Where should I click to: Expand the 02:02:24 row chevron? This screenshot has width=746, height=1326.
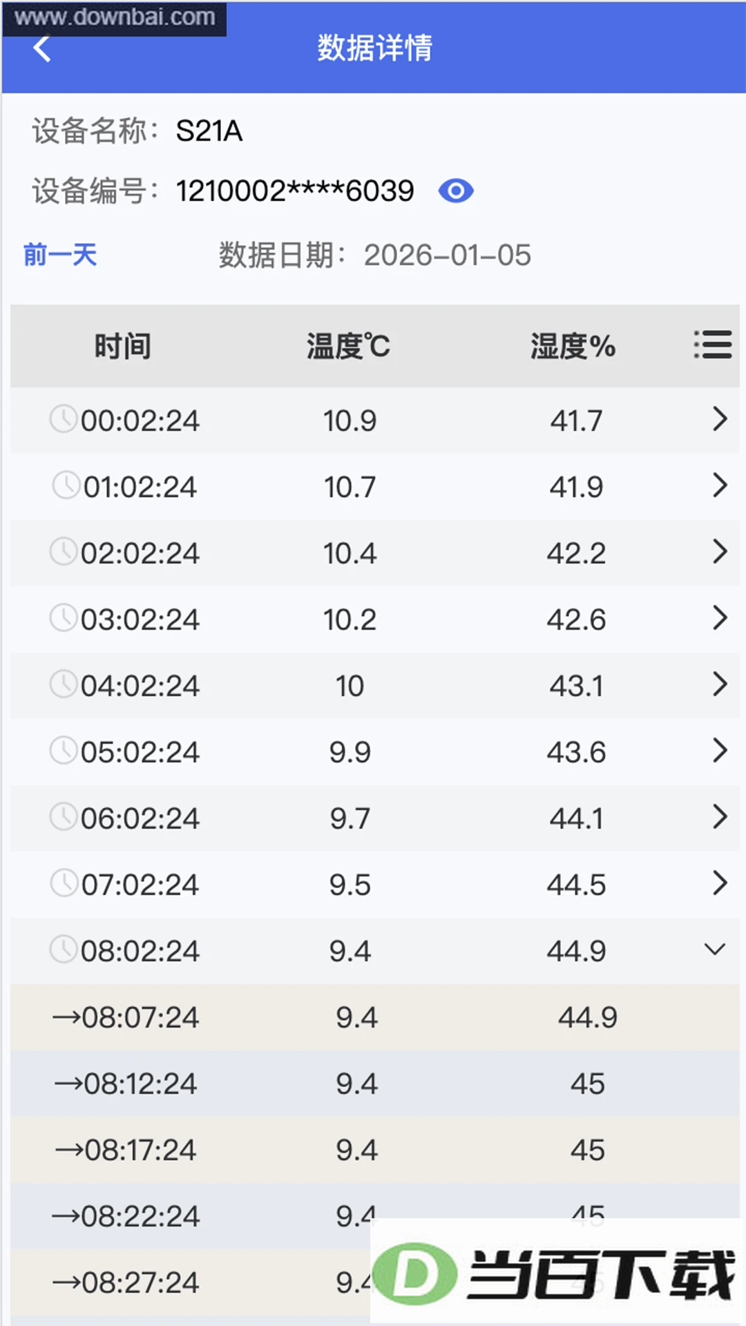[720, 552]
